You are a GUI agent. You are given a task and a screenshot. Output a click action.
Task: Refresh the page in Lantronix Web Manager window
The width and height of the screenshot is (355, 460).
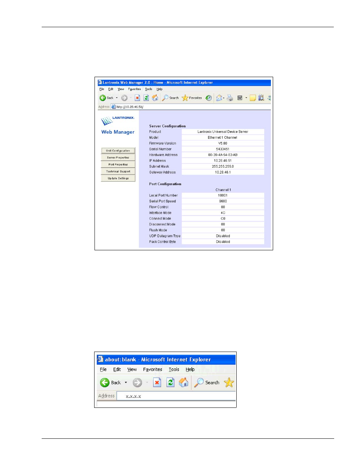point(146,98)
